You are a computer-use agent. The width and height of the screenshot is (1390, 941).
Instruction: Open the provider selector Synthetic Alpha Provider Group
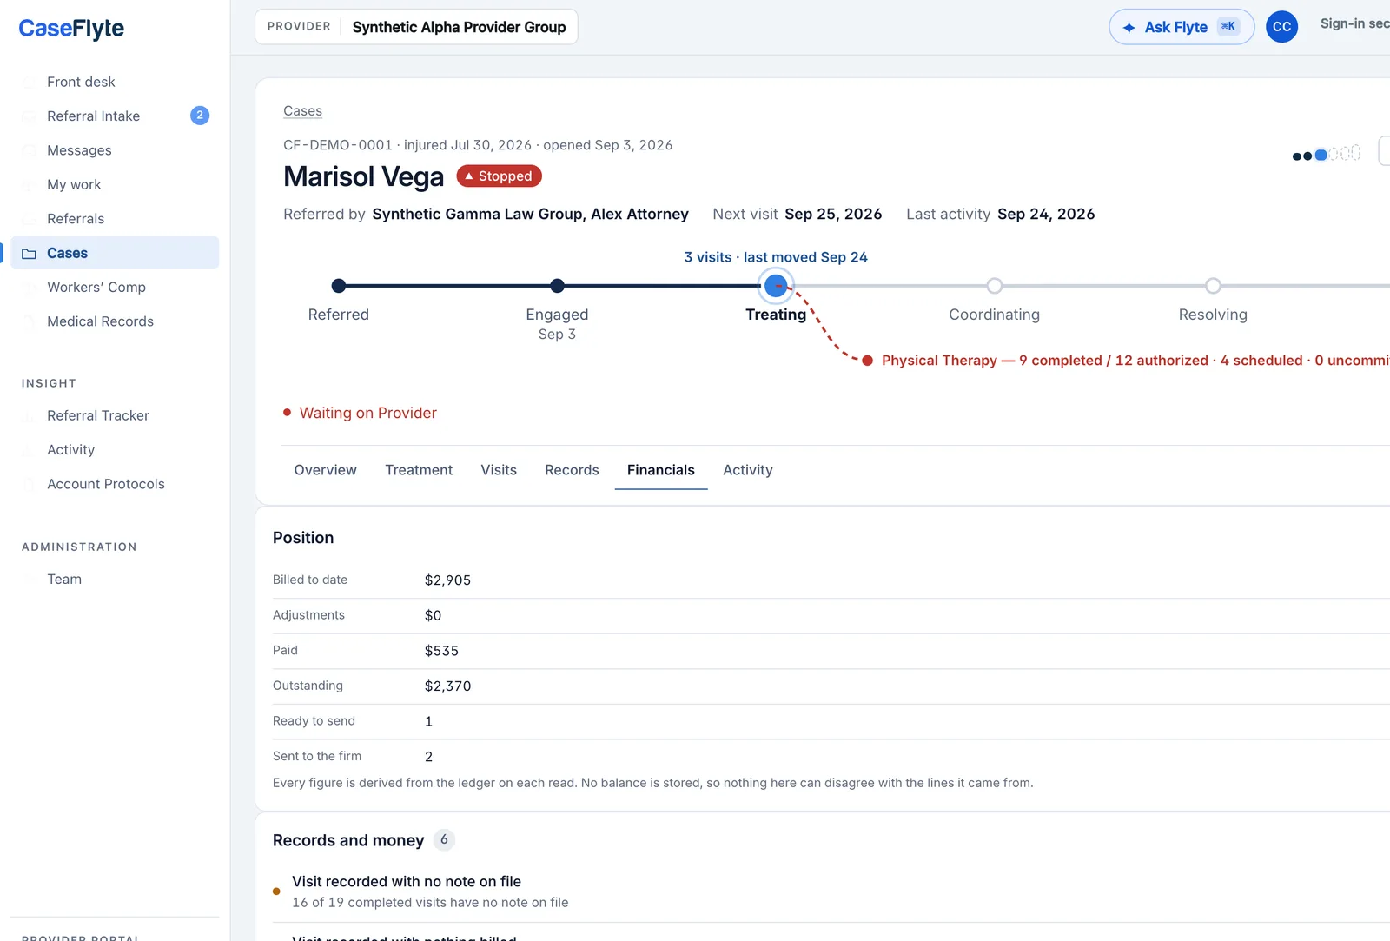click(416, 27)
